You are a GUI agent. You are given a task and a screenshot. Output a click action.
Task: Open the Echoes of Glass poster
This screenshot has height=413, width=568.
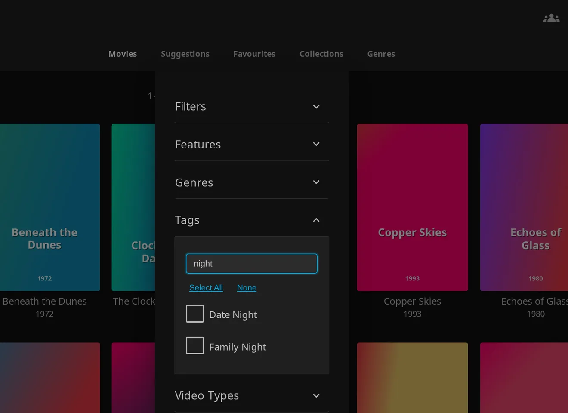[x=524, y=207]
